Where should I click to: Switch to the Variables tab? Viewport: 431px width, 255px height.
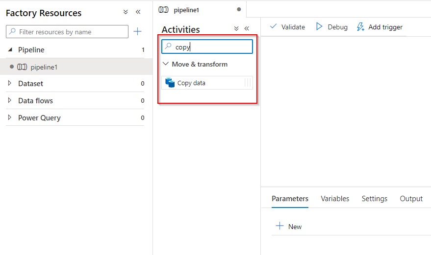pyautogui.click(x=335, y=198)
